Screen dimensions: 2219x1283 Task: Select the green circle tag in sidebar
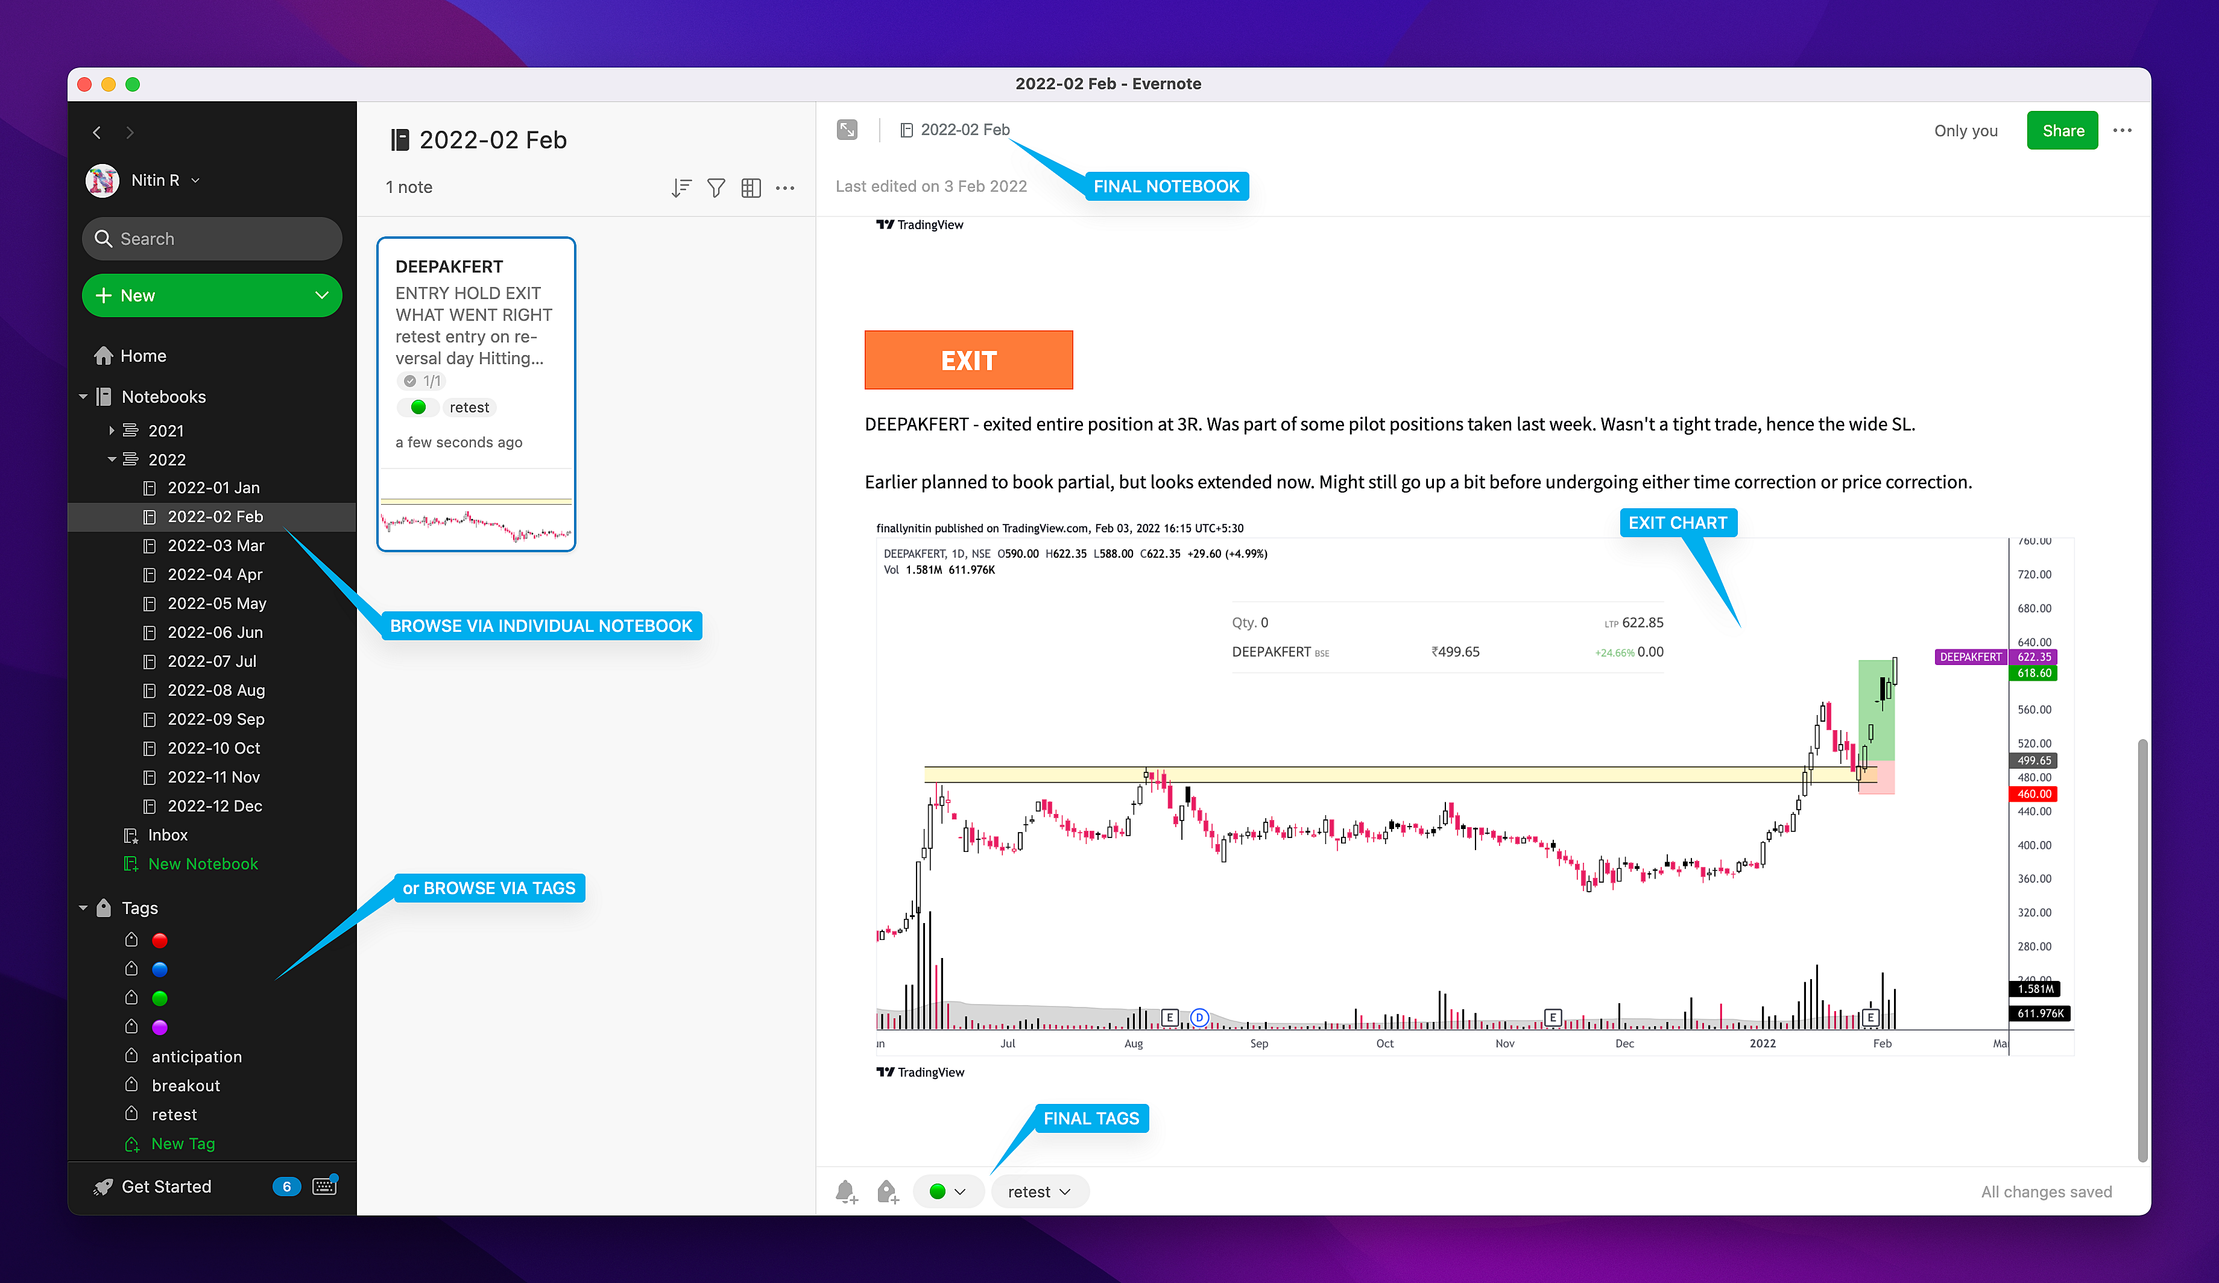coord(159,998)
